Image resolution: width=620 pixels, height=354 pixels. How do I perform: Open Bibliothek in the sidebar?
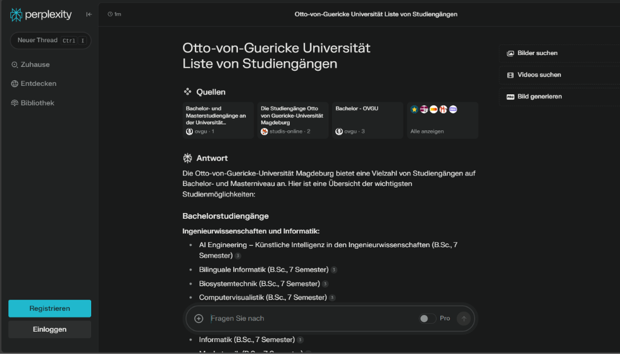pos(32,102)
